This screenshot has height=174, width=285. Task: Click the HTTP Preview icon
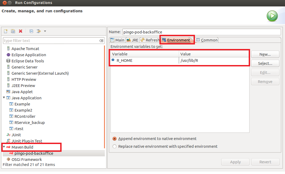tap(8, 79)
